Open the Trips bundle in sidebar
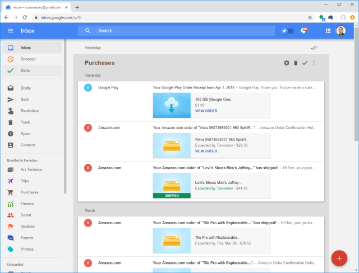 tap(26, 181)
